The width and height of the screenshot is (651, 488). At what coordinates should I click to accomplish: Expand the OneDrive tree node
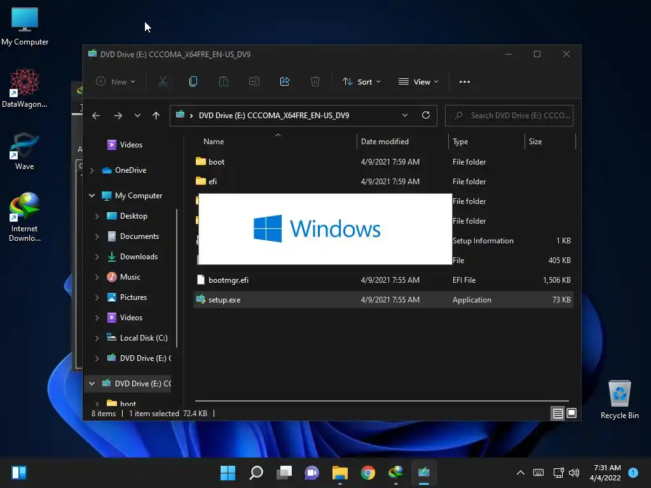pyautogui.click(x=92, y=170)
